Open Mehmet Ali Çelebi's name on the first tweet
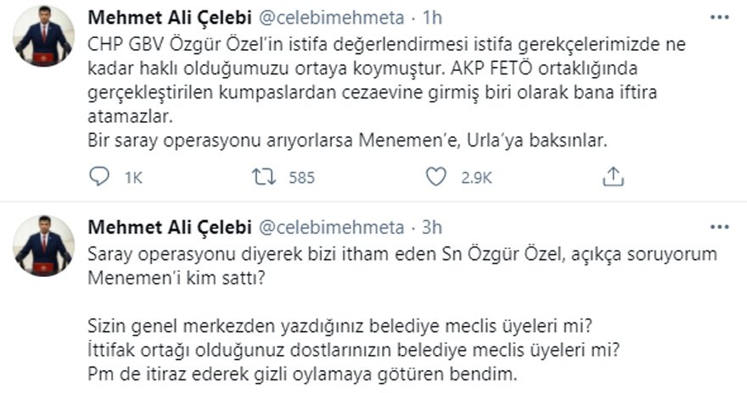Screen dimensions: 747x393 (166, 19)
